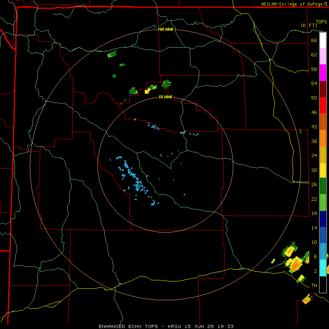
Task: Click the yellow legend color band
Action: pyautogui.click(x=323, y=170)
